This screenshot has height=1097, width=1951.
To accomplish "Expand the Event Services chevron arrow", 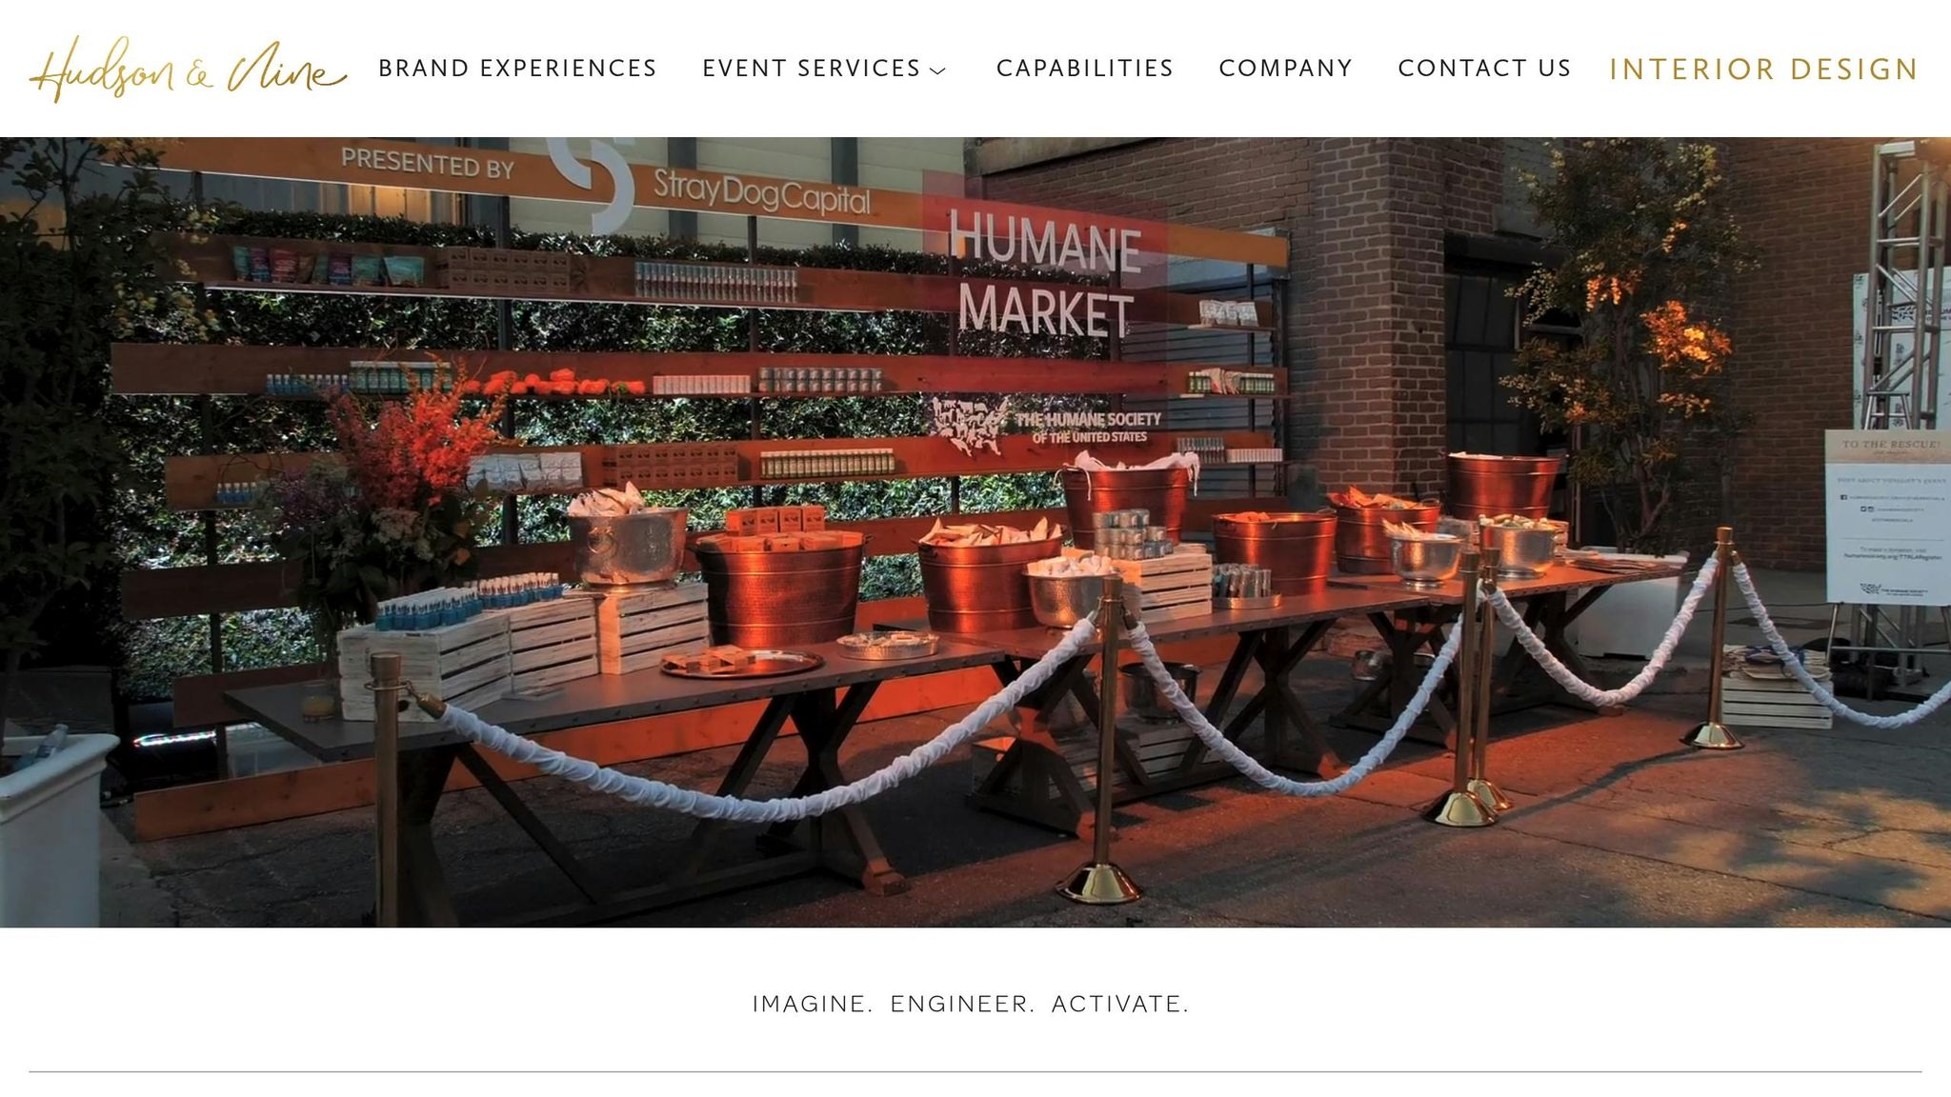I will (937, 70).
